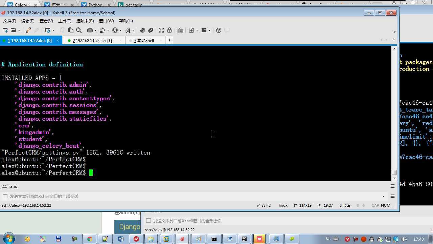Expand dropdown arrow beside Font icon
This screenshot has height=244, width=433.
[x=133, y=30]
